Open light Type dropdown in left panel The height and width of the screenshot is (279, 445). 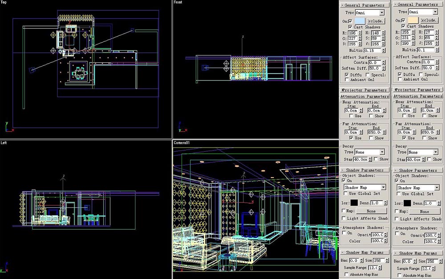point(369,13)
